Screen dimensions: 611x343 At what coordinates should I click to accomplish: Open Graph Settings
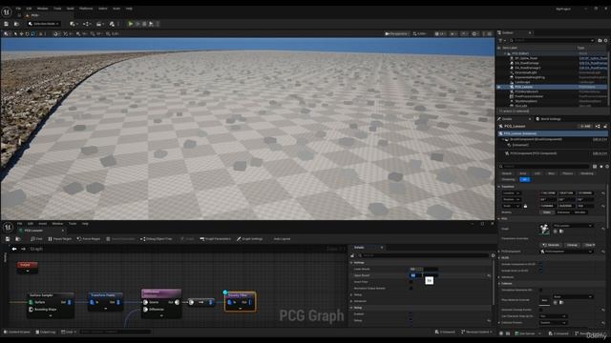pos(249,239)
